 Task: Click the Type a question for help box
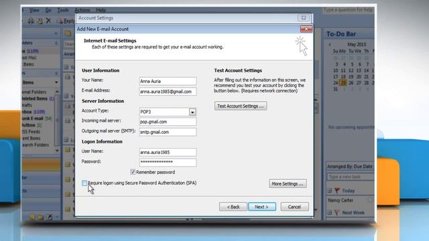[x=348, y=10]
